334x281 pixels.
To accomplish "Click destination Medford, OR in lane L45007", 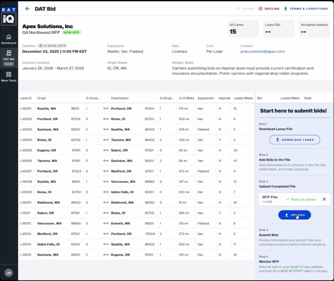I will coord(121,171).
